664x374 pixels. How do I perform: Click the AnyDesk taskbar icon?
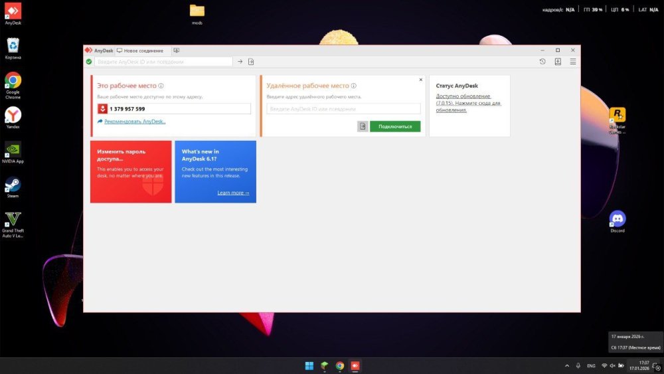click(x=355, y=365)
